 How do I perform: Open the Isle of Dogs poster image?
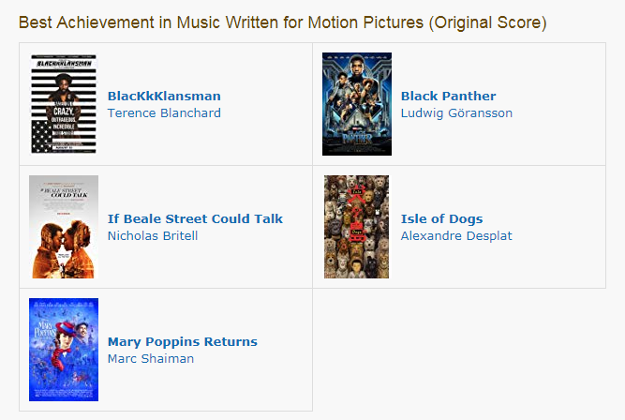pos(356,227)
